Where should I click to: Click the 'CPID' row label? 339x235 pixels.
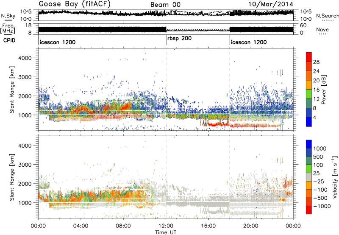[9, 40]
